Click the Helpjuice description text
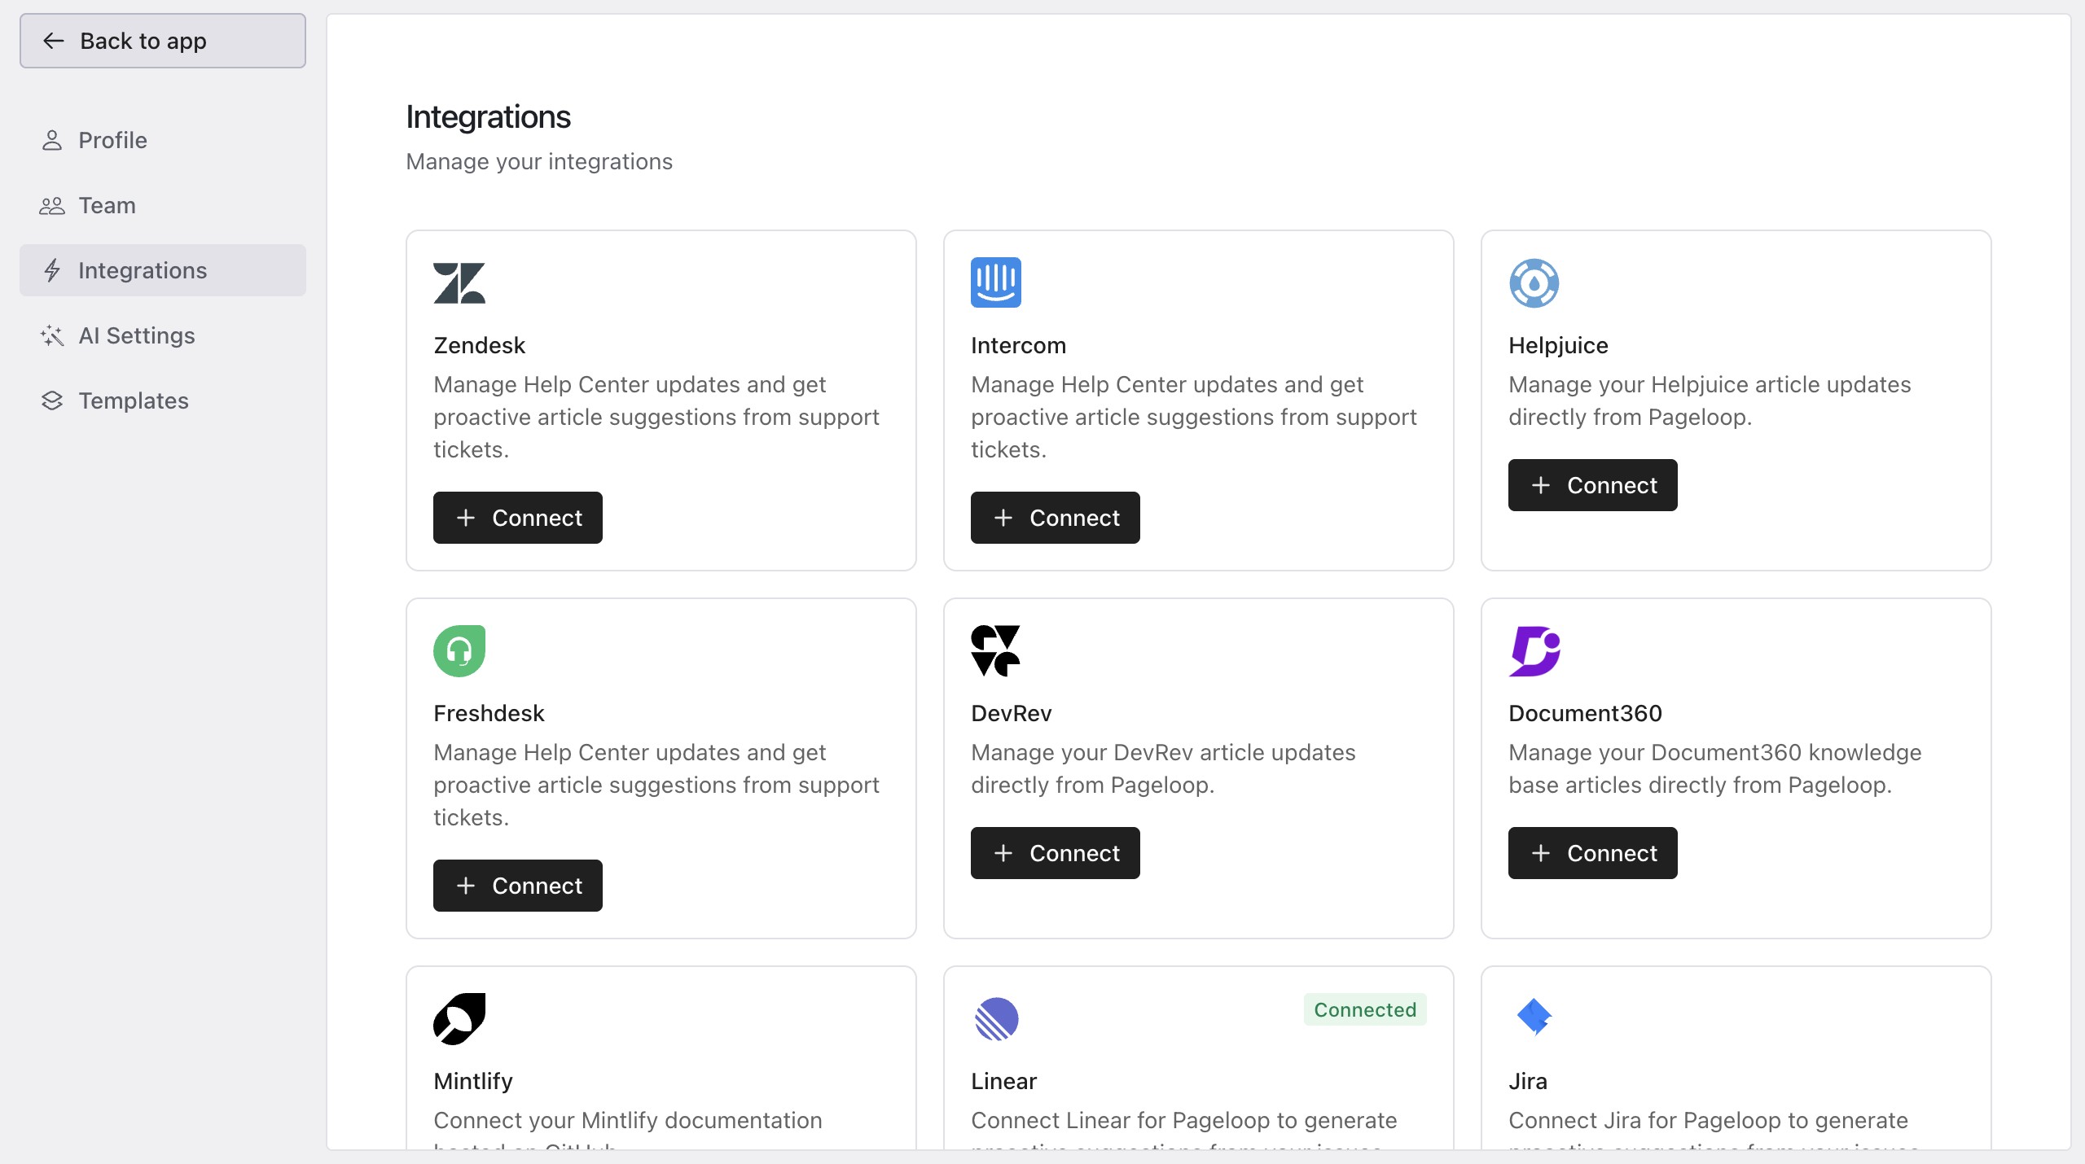 (x=1710, y=400)
